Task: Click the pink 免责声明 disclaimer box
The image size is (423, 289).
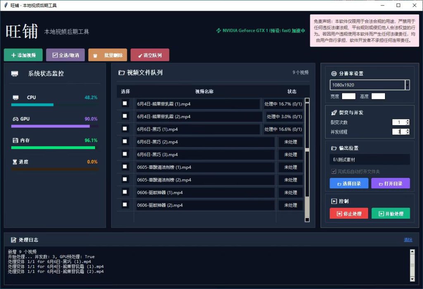Action: point(364,31)
